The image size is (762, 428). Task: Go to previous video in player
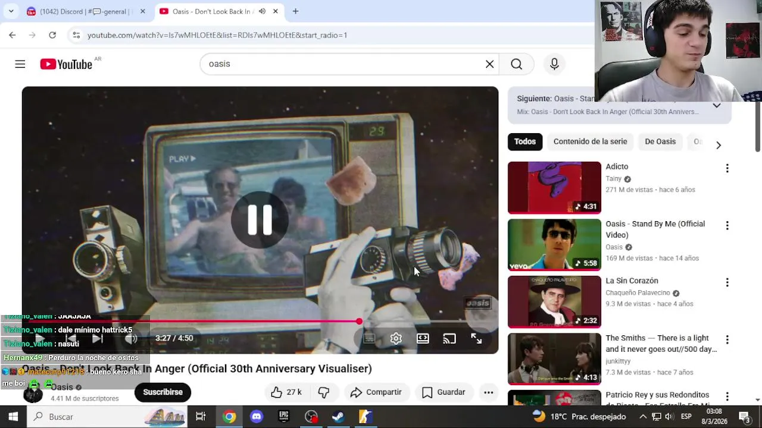[x=70, y=338]
